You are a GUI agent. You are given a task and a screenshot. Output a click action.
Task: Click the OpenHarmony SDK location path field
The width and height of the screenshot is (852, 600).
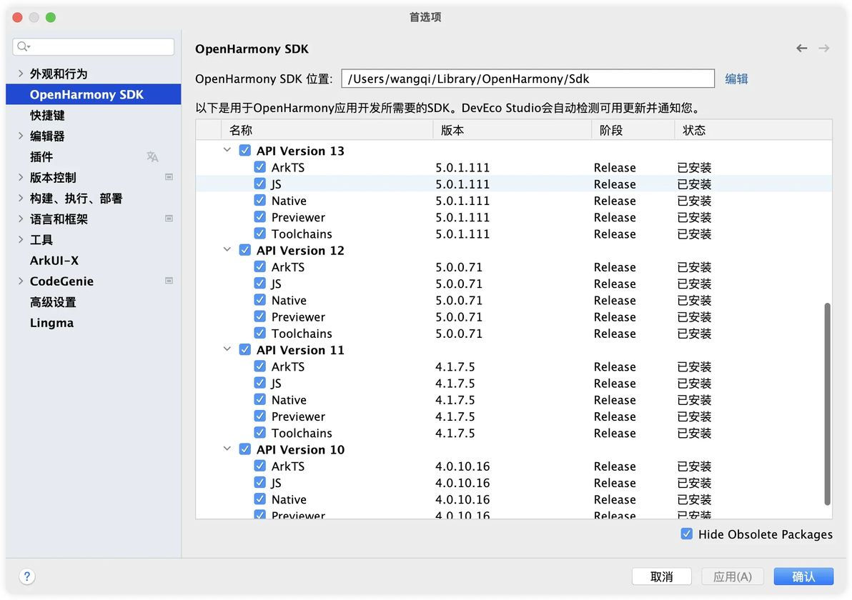(527, 79)
